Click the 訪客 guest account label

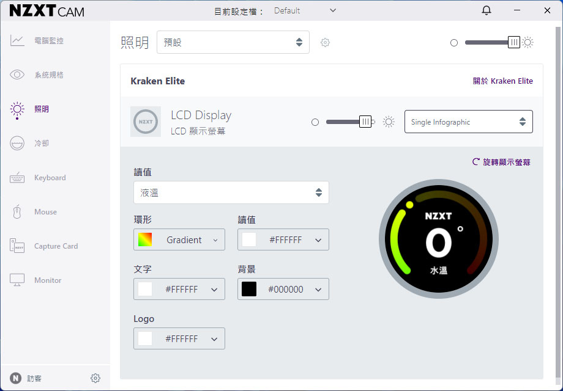(x=34, y=378)
